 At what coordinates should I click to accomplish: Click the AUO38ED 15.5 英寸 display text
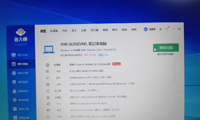[x=84, y=91]
